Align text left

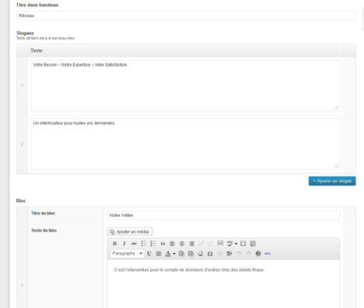tap(172, 244)
